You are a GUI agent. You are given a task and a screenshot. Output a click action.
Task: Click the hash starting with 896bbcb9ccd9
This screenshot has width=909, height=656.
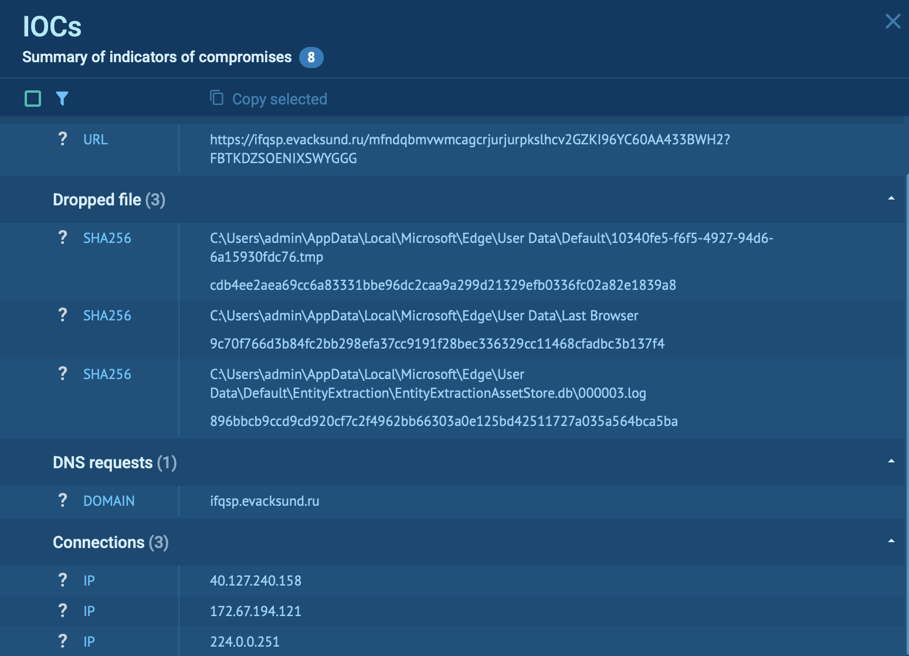(x=443, y=421)
